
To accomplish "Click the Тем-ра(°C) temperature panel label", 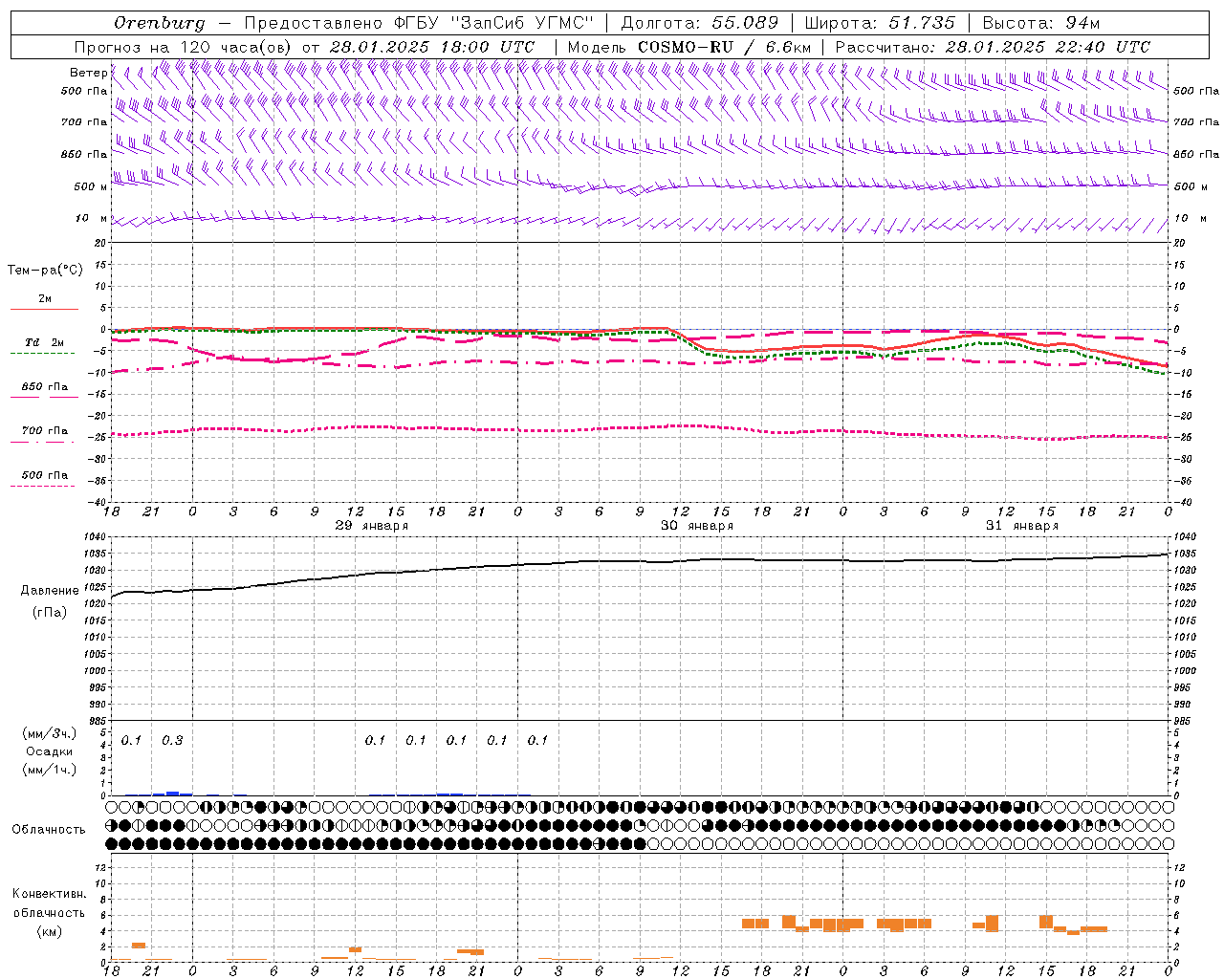I will (x=45, y=271).
